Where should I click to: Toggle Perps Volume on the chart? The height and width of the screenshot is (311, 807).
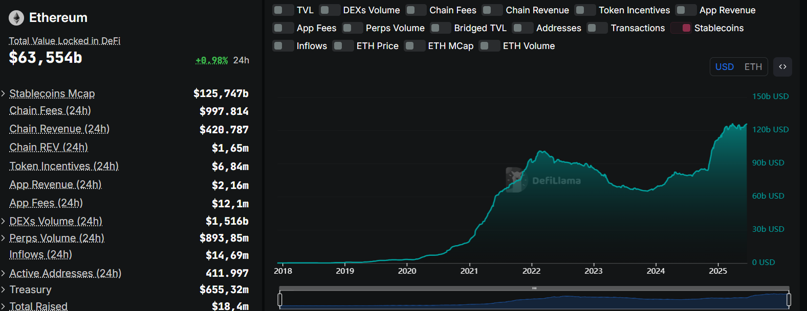352,28
